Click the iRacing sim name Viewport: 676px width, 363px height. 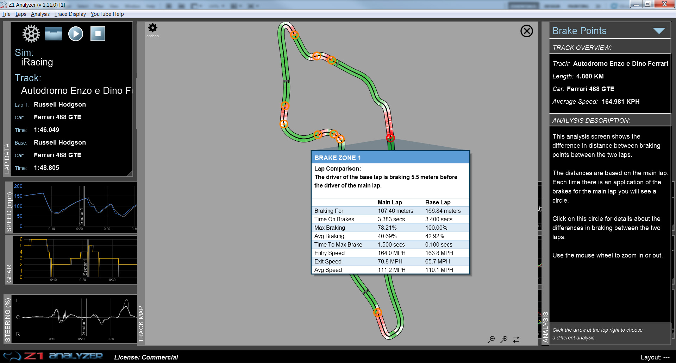coord(37,62)
